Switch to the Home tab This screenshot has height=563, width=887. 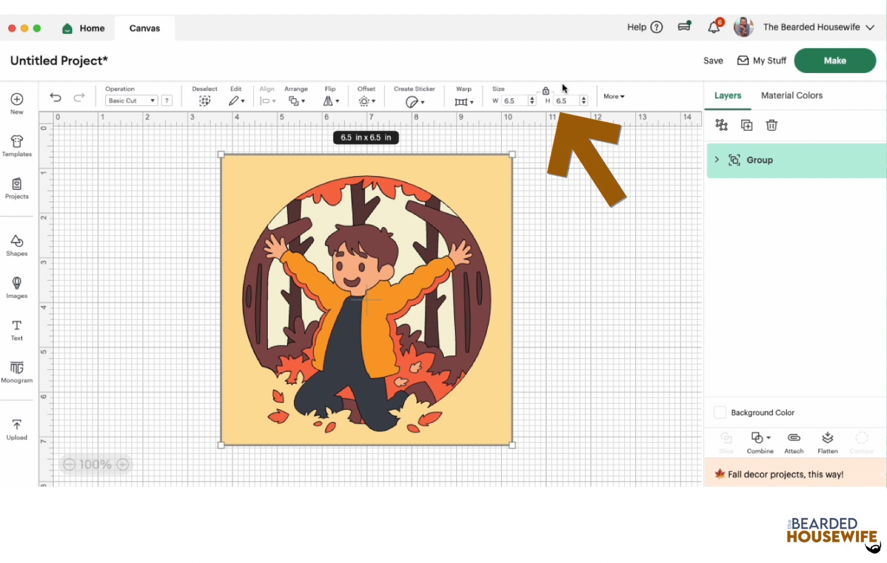pyautogui.click(x=83, y=28)
